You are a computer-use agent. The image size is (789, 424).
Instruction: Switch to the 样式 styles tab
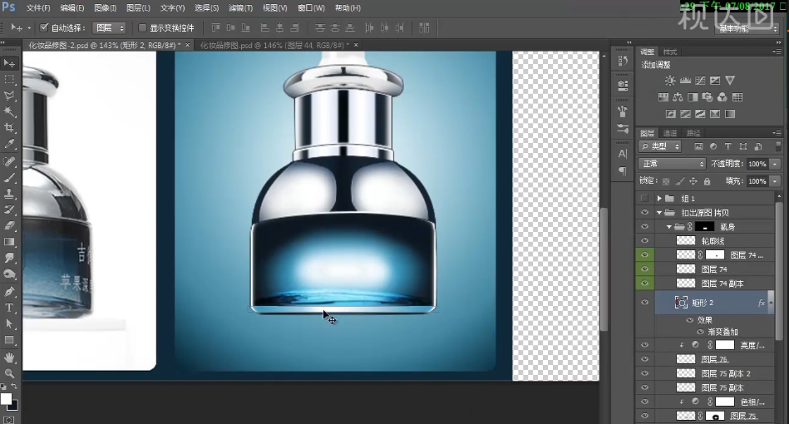pyautogui.click(x=670, y=52)
